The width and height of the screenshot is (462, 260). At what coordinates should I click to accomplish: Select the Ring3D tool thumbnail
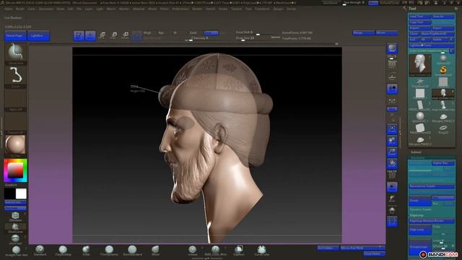coord(443,129)
